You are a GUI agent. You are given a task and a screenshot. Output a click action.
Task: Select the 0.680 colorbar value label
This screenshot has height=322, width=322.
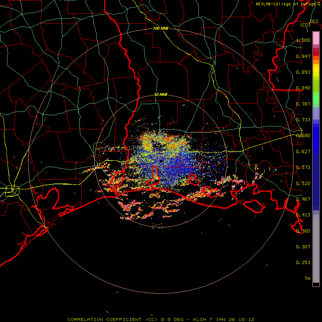pyautogui.click(x=303, y=136)
